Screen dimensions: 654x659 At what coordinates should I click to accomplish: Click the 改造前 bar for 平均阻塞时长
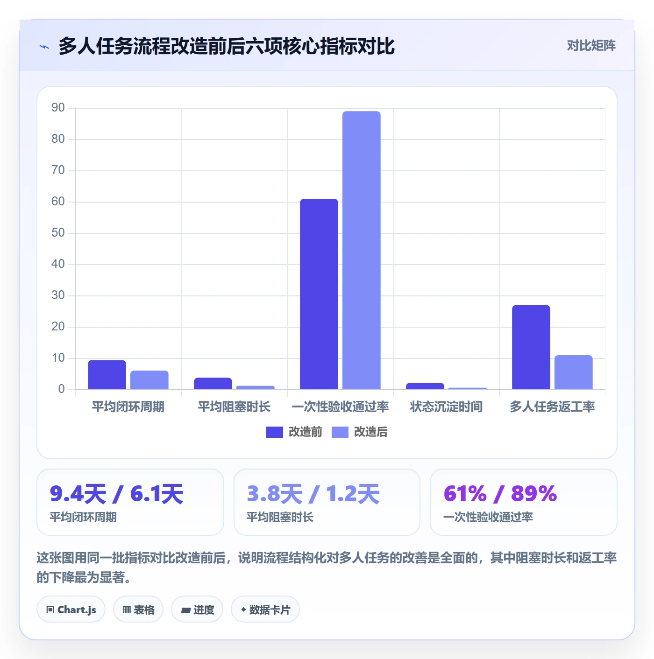coord(213,384)
